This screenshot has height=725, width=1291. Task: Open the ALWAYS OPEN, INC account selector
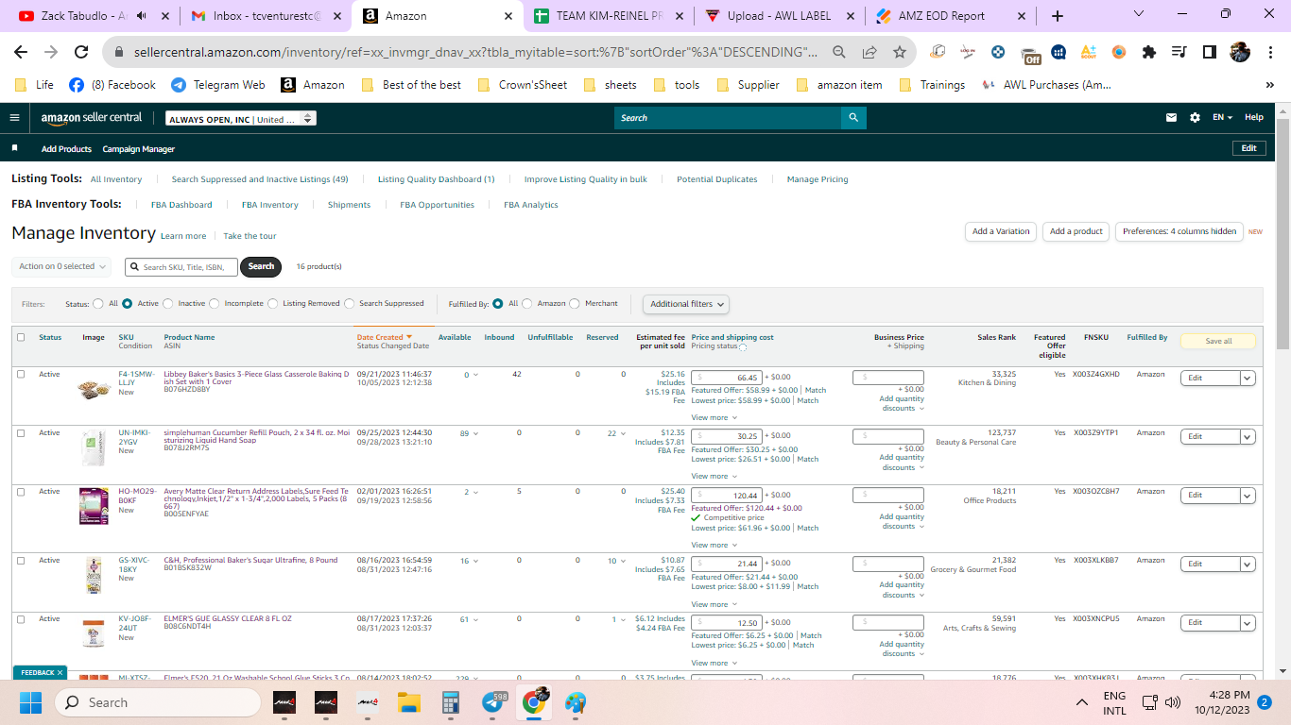[241, 119]
